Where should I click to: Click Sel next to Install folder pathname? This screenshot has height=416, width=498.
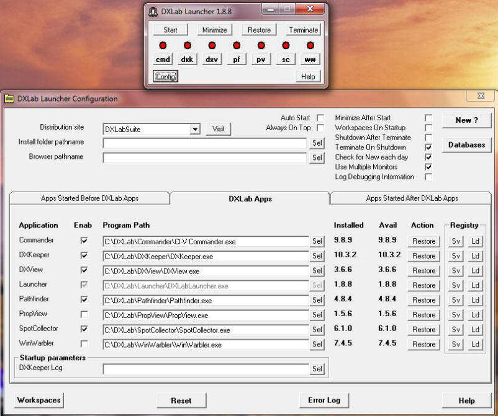[317, 143]
